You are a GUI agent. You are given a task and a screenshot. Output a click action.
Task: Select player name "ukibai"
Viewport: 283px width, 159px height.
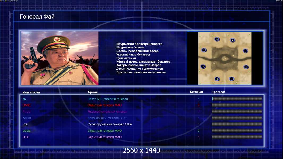click(27, 131)
